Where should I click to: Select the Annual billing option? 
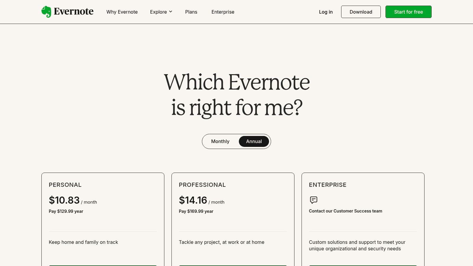[254, 141]
